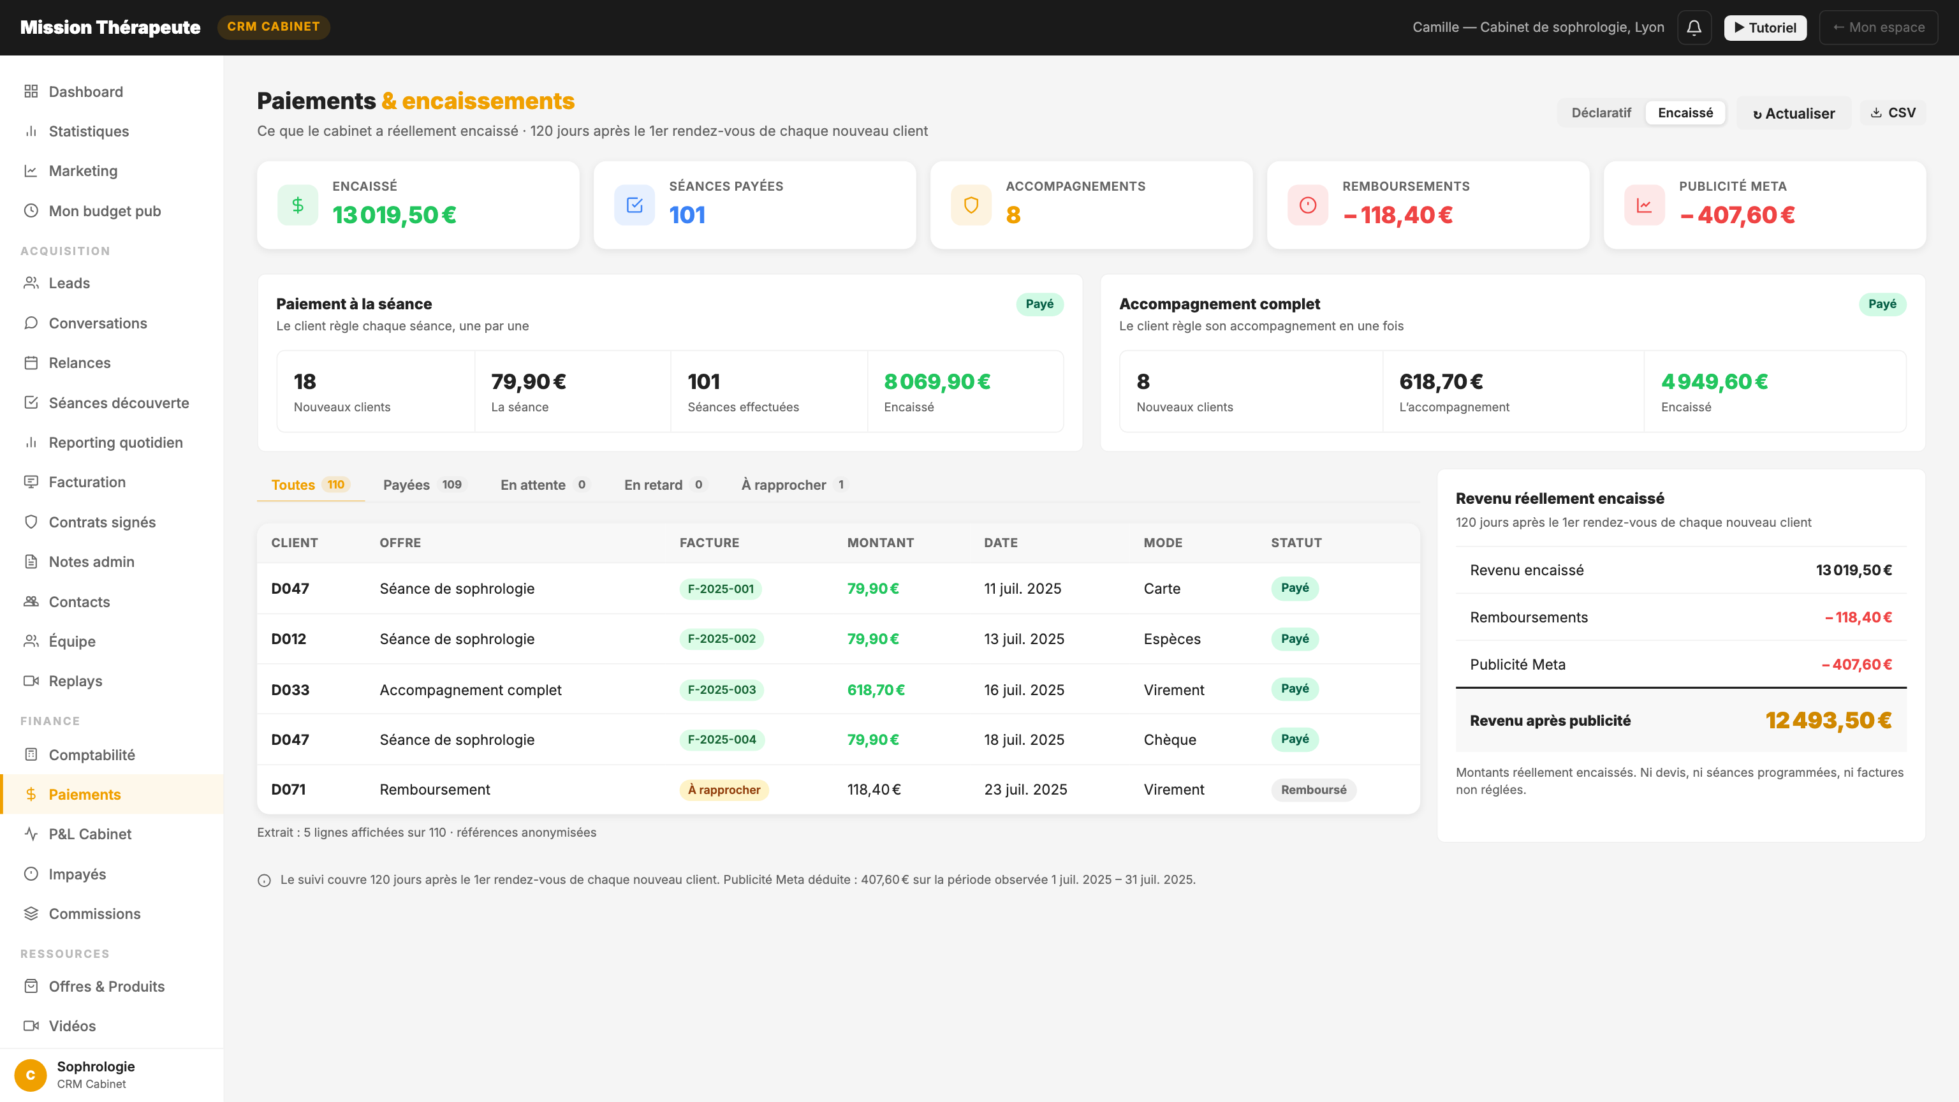Switch view to Déclaratif
1959x1102 pixels.
point(1601,112)
